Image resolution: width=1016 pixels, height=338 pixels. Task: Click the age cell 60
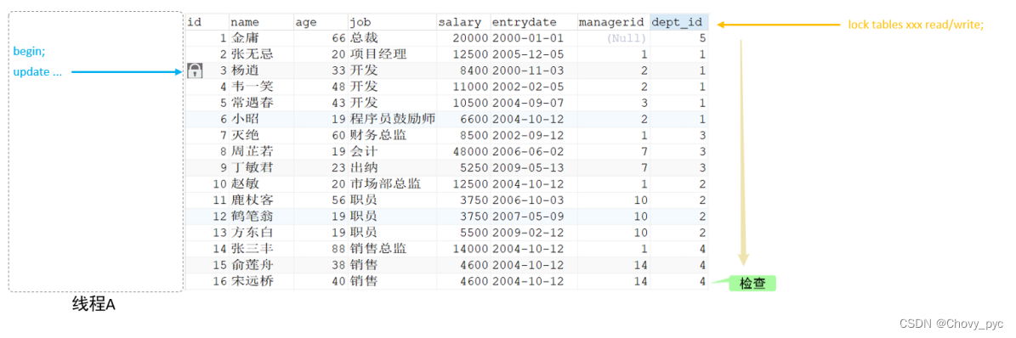pos(321,135)
